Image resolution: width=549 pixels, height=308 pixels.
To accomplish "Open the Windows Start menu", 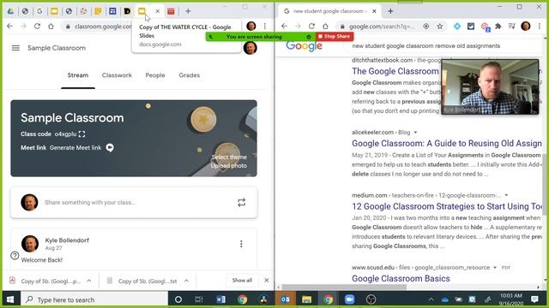I will pyautogui.click(x=10, y=299).
